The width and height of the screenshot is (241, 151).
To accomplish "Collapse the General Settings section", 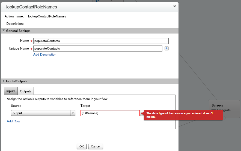I will pos(4,31).
